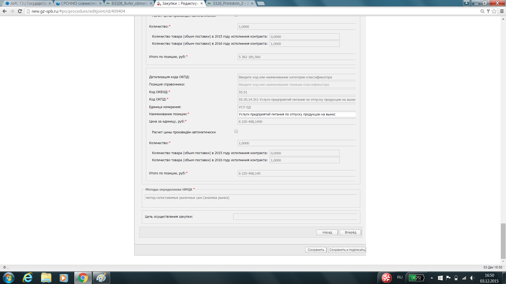This screenshot has width=506, height=284.
Task: Click the saved password key icon
Action: tap(488, 11)
